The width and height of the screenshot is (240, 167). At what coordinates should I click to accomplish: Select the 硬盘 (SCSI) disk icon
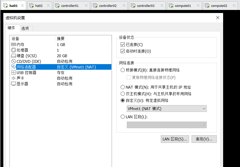click(x=14, y=56)
